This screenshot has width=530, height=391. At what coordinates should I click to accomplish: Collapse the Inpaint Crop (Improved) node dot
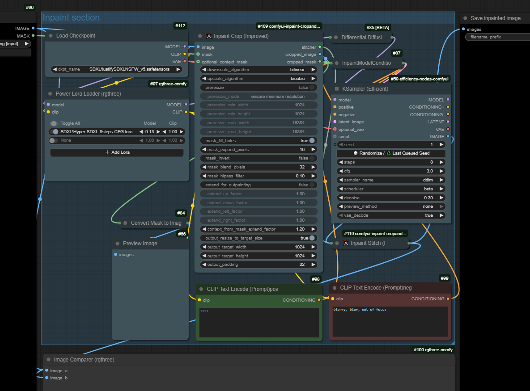200,36
